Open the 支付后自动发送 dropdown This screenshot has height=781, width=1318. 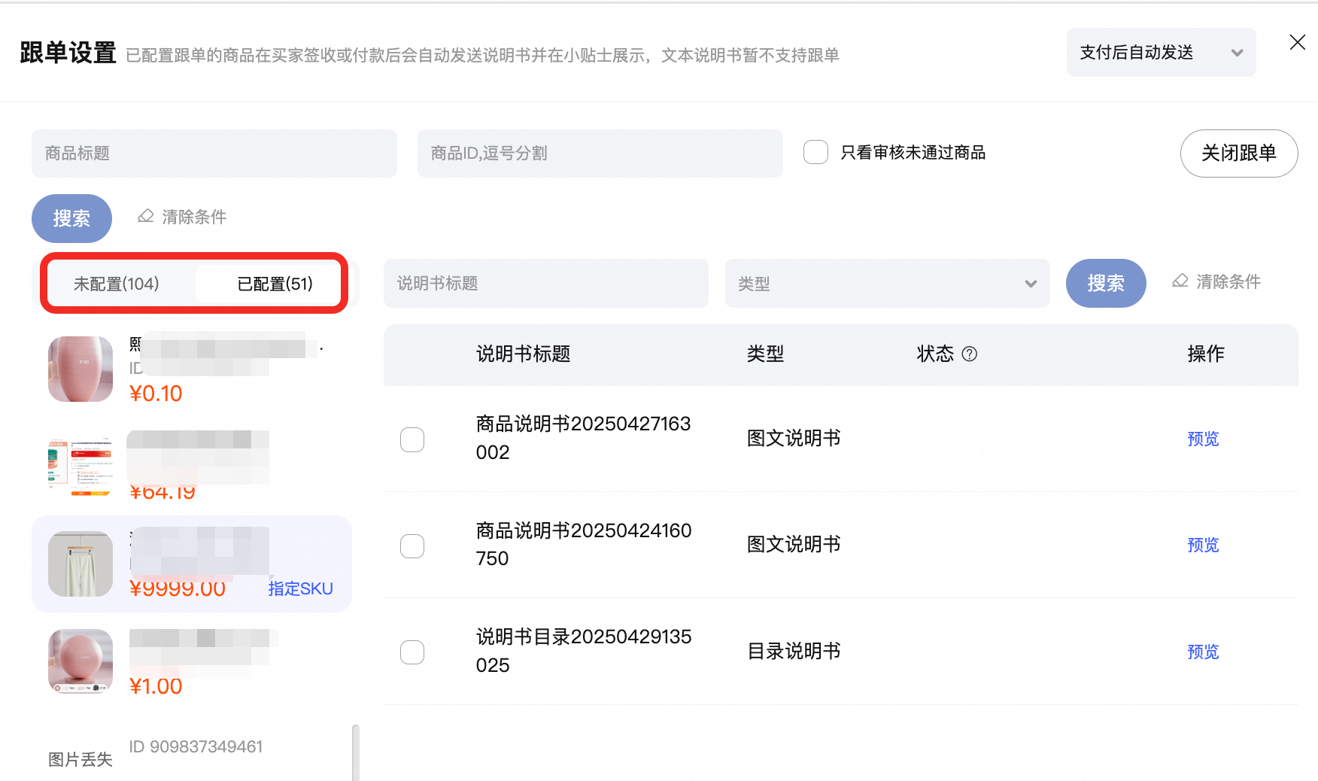click(x=1161, y=53)
